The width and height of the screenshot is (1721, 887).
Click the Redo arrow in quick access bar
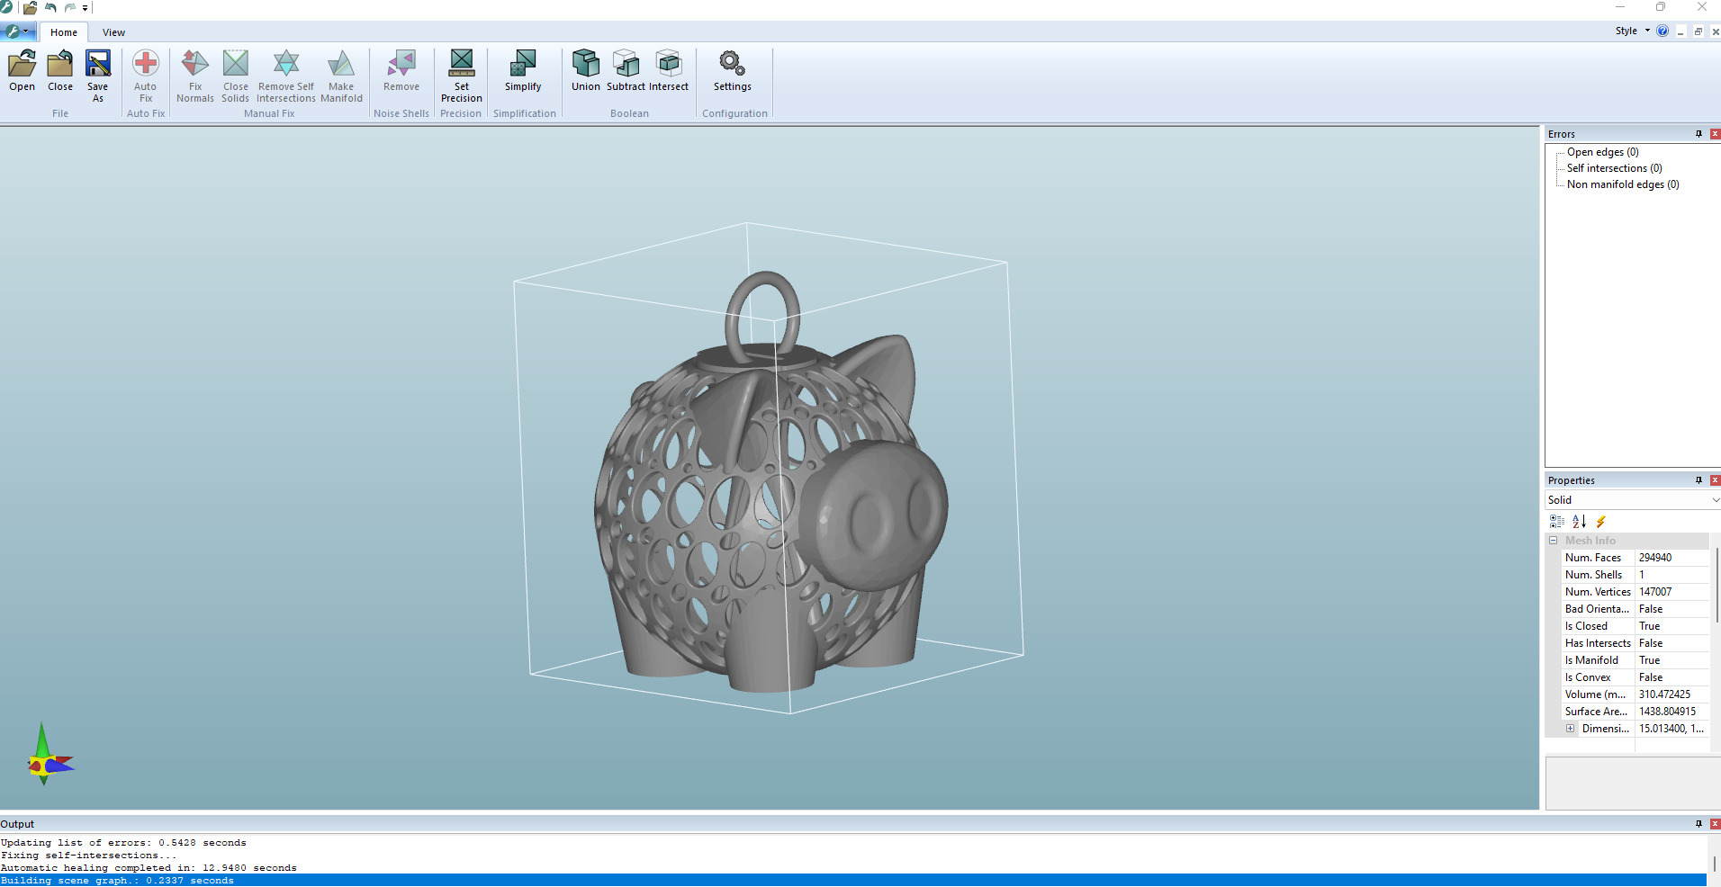click(70, 7)
